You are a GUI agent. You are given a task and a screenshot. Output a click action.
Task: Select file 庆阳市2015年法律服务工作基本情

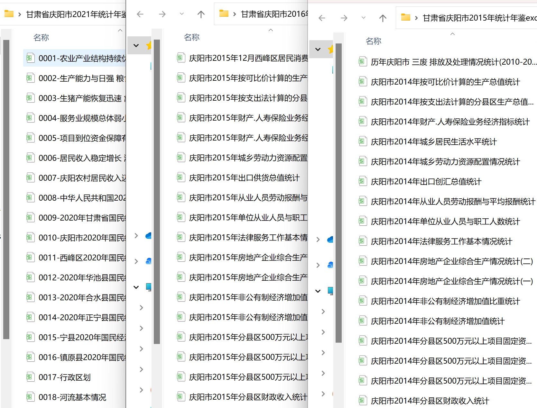[248, 238]
